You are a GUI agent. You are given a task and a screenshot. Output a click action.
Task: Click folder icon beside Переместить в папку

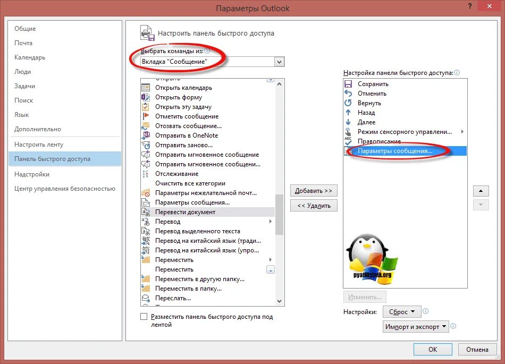click(x=146, y=289)
